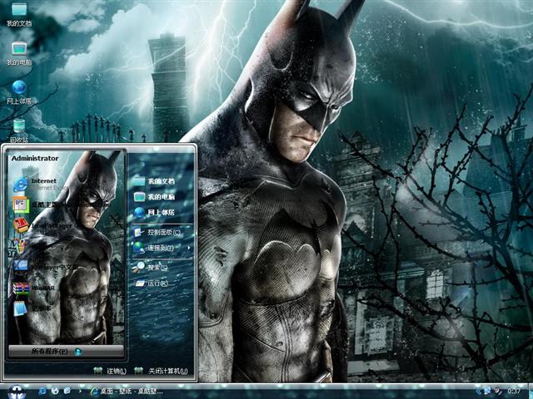Launch IconPackager from the start menu

click(x=42, y=225)
